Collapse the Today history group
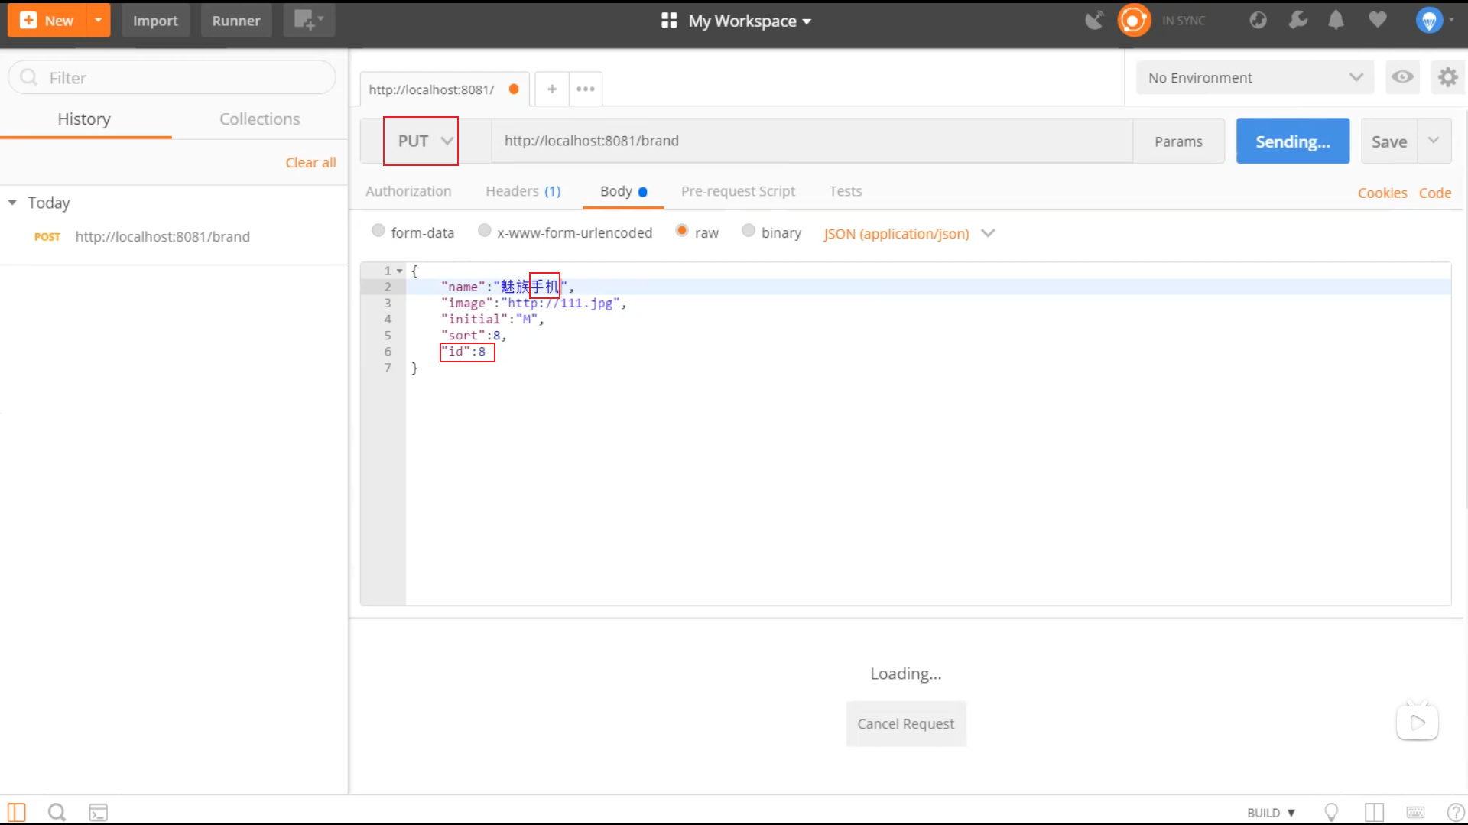1468x825 pixels. pyautogui.click(x=12, y=203)
